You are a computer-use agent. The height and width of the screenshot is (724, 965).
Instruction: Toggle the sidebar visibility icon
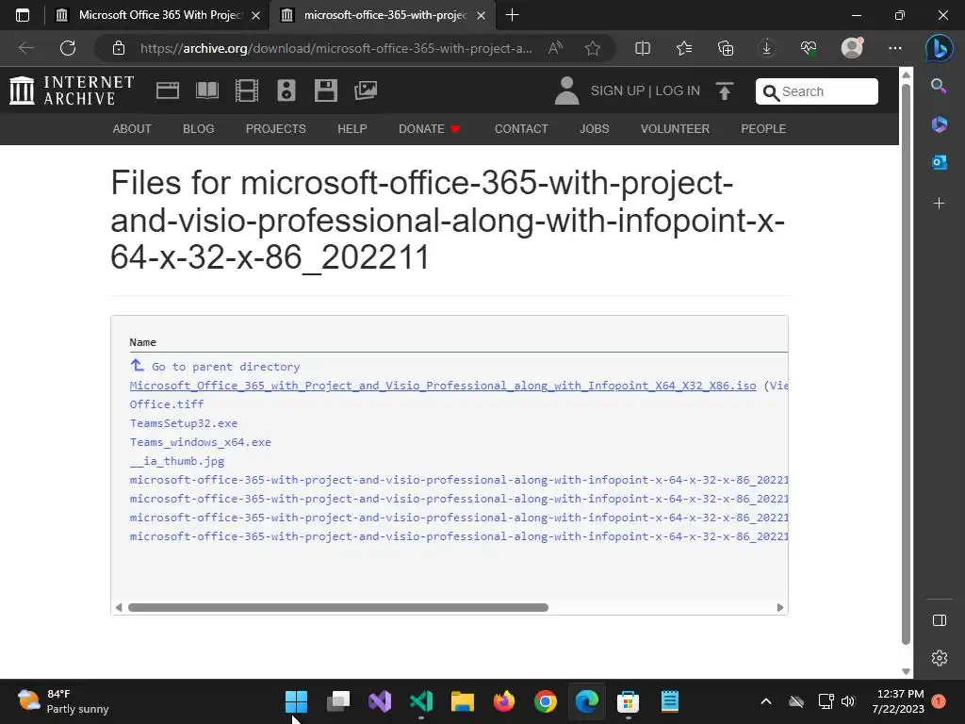tap(940, 620)
